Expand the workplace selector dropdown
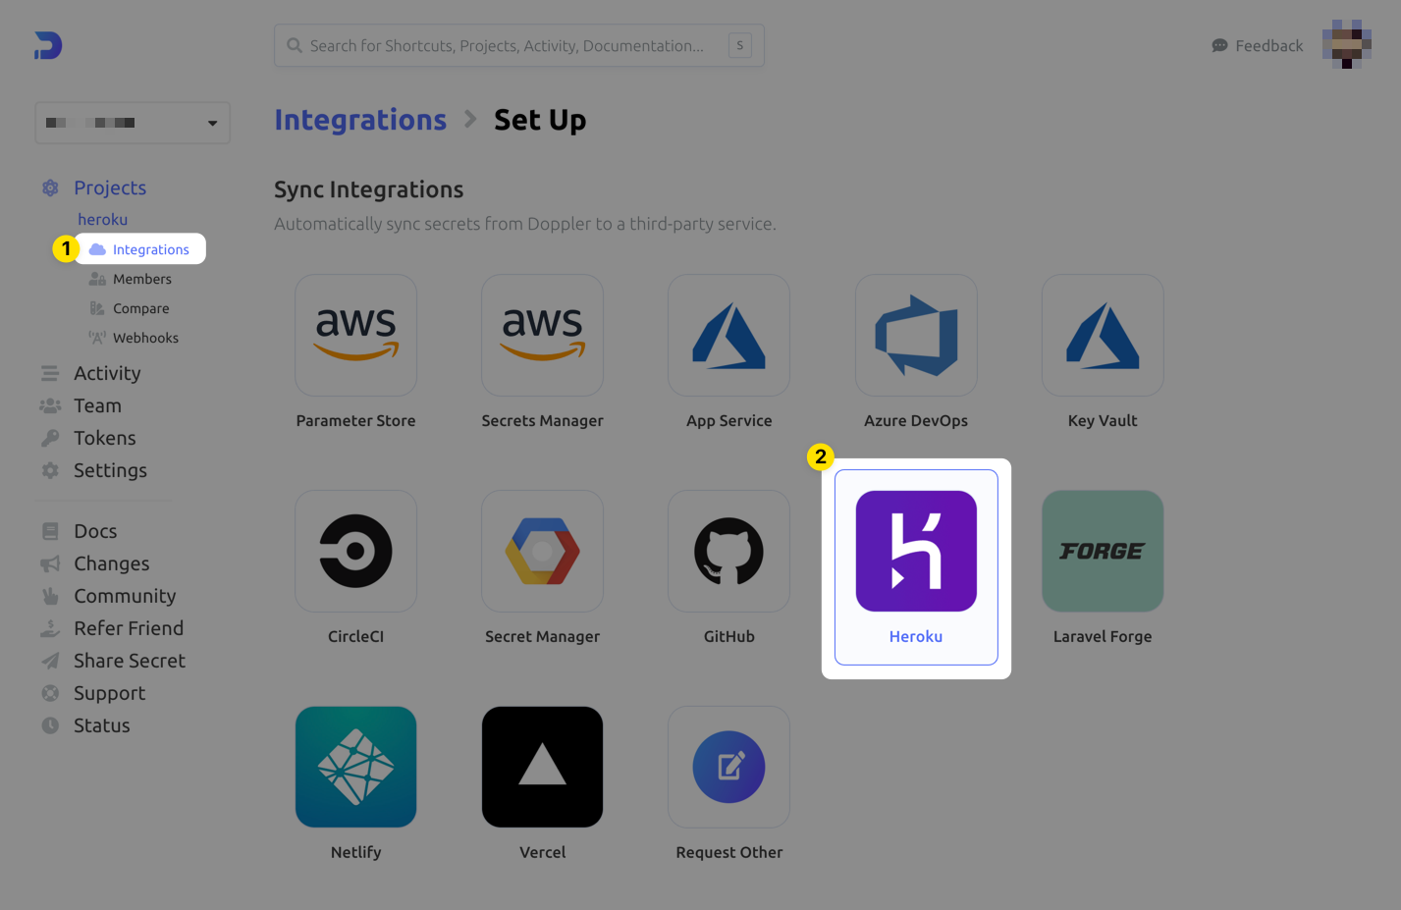1401x910 pixels. pyautogui.click(x=133, y=123)
